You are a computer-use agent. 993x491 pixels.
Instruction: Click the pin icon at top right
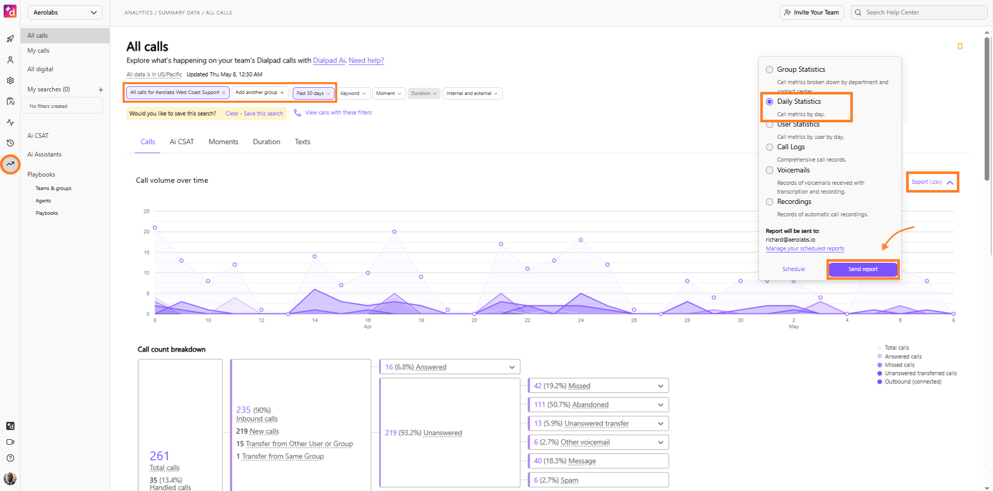[960, 46]
